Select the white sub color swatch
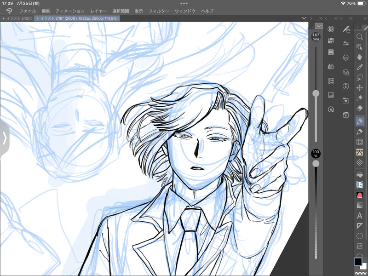The width and height of the screenshot is (368, 276). pyautogui.click(x=364, y=266)
